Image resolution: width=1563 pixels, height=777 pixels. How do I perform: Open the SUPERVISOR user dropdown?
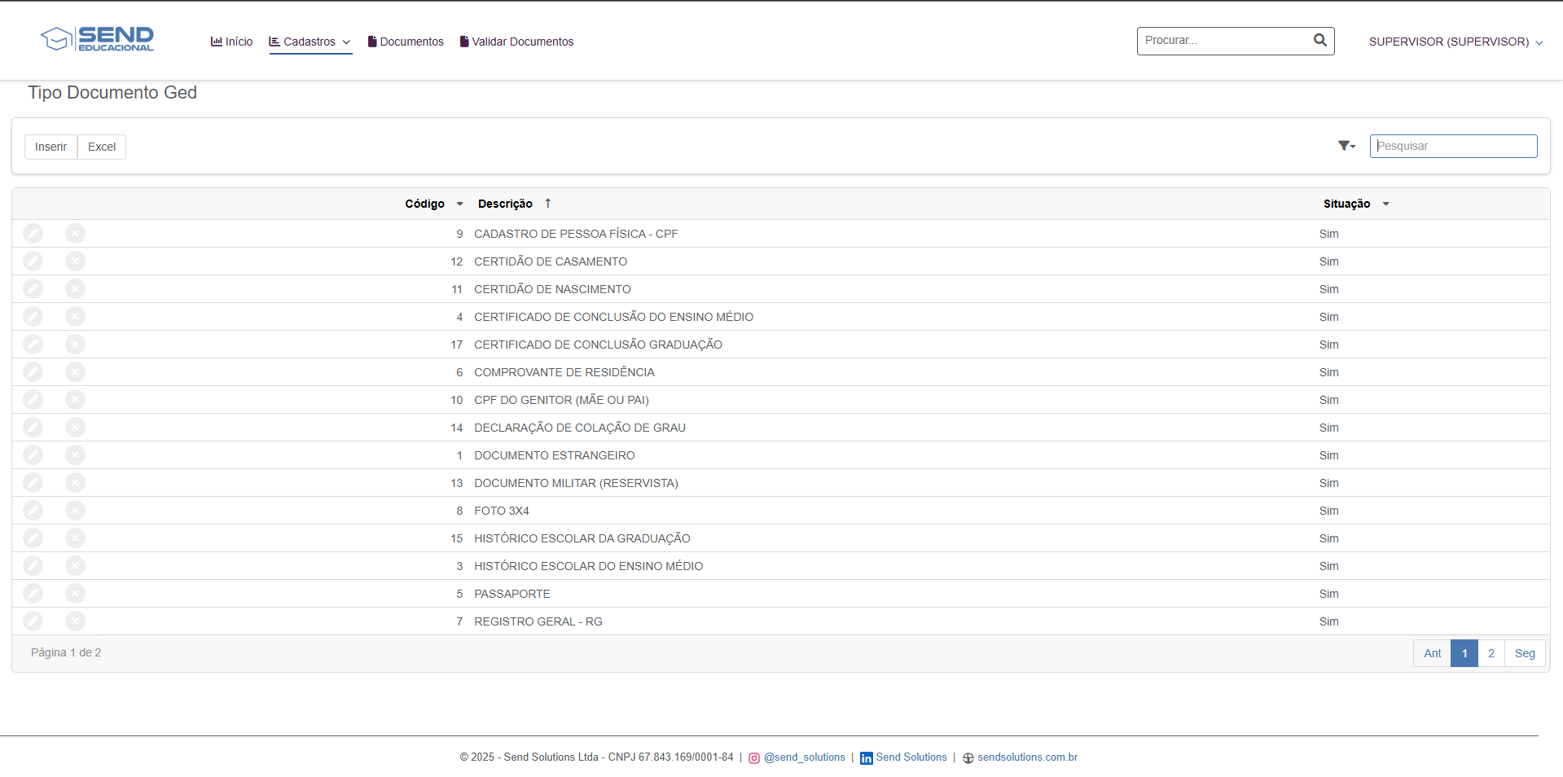click(1455, 42)
